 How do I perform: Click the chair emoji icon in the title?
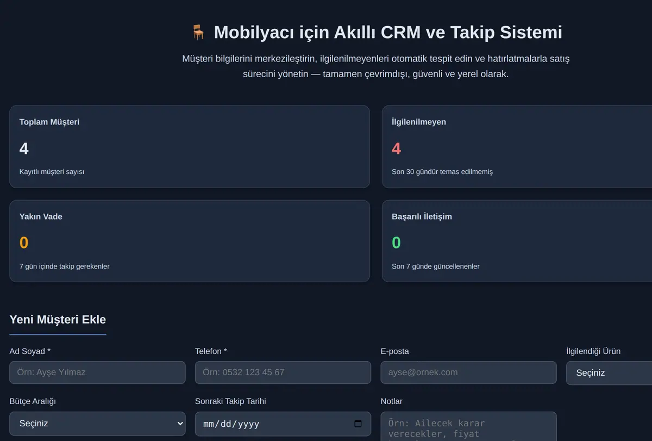(x=198, y=33)
